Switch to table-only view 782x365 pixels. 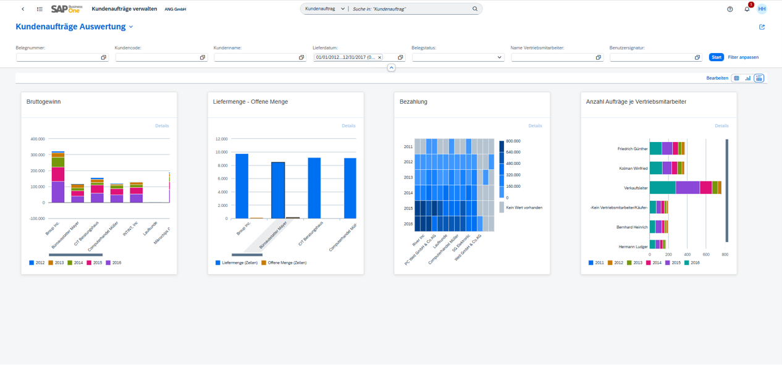[736, 78]
